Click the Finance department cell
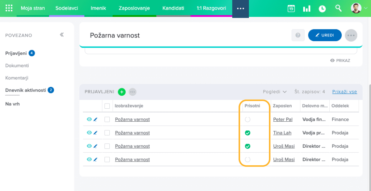 point(340,120)
